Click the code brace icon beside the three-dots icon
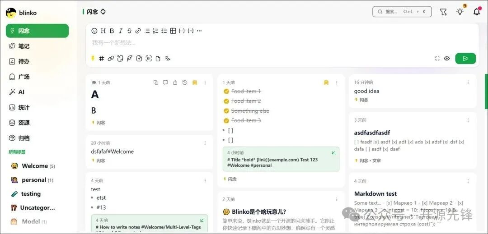Screen dimensions: 488x234 pos(191,31)
